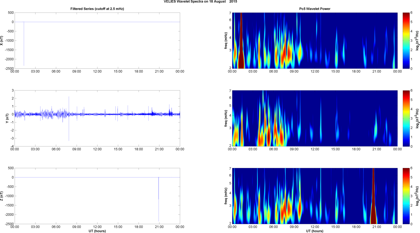Click the 'freq (mHz)' label of the Y-row spectrogram

pyautogui.click(x=225, y=118)
